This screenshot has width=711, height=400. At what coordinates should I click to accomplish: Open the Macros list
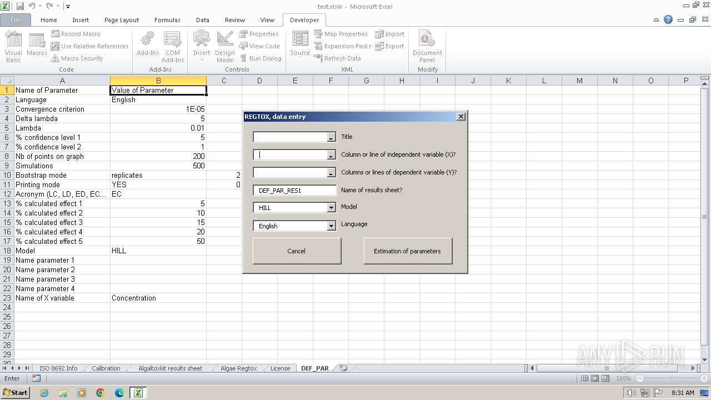(37, 44)
